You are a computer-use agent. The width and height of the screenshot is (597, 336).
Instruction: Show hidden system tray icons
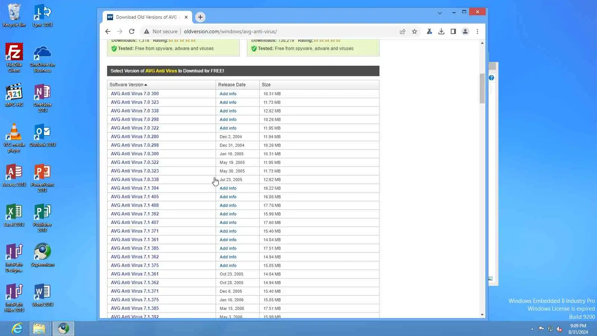point(532,329)
